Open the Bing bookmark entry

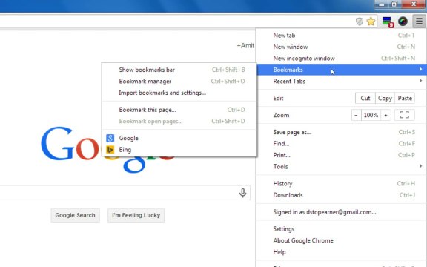tap(179, 150)
